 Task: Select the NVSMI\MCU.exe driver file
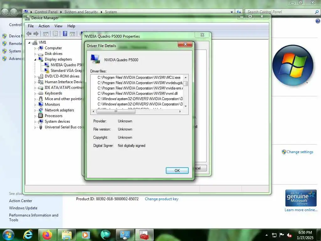point(139,78)
